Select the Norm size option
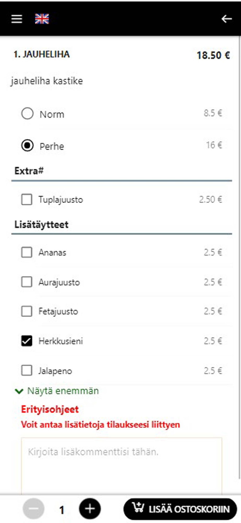The height and width of the screenshot is (523, 241). tap(27, 114)
